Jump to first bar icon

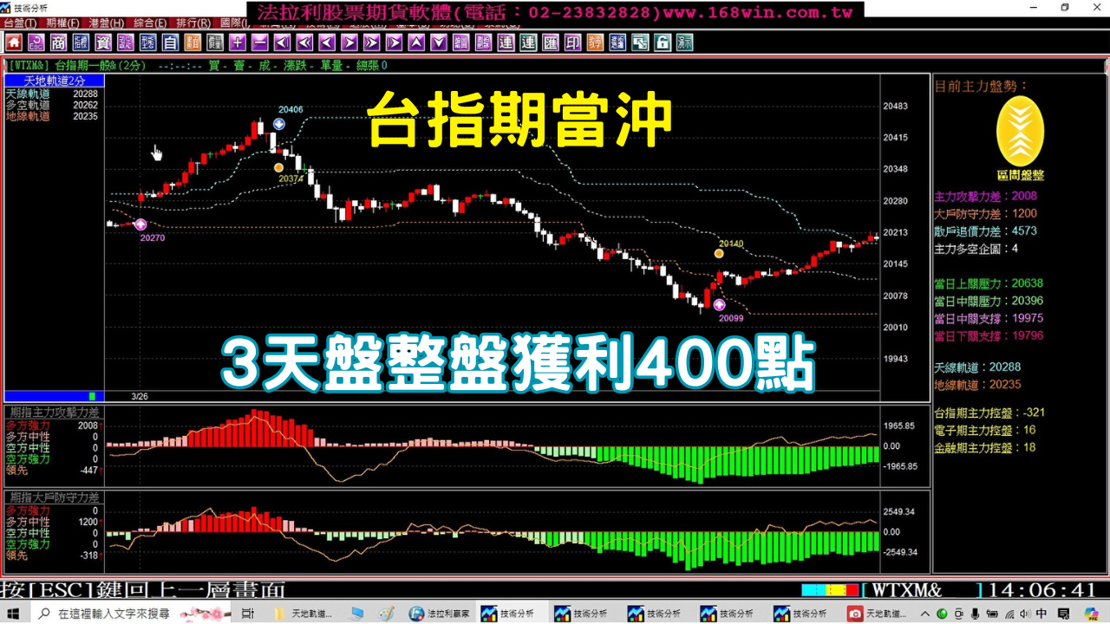pos(283,42)
